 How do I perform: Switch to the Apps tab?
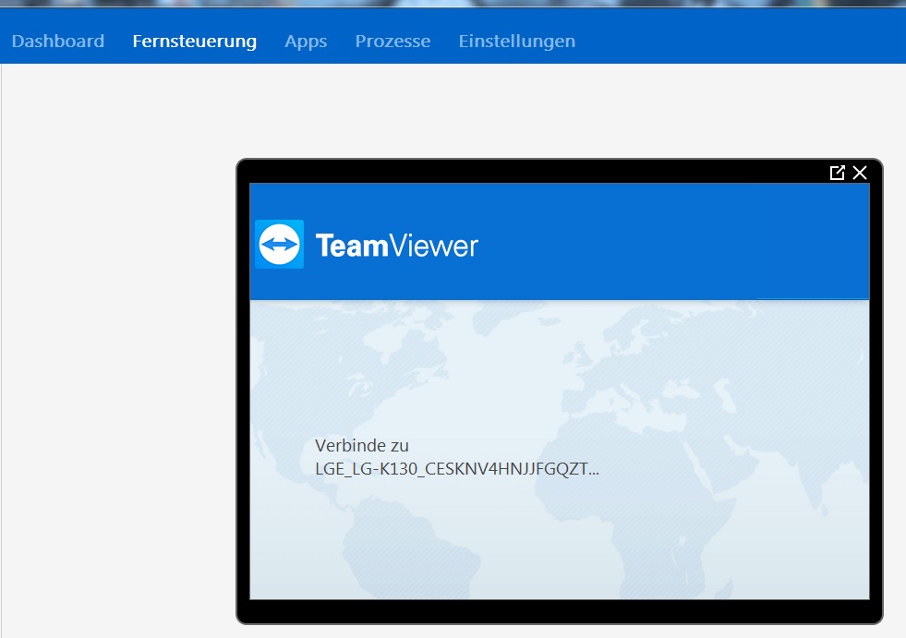(x=306, y=41)
